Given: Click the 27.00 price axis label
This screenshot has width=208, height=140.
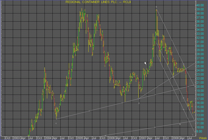Looking at the screenshot, I should (x=200, y=58).
